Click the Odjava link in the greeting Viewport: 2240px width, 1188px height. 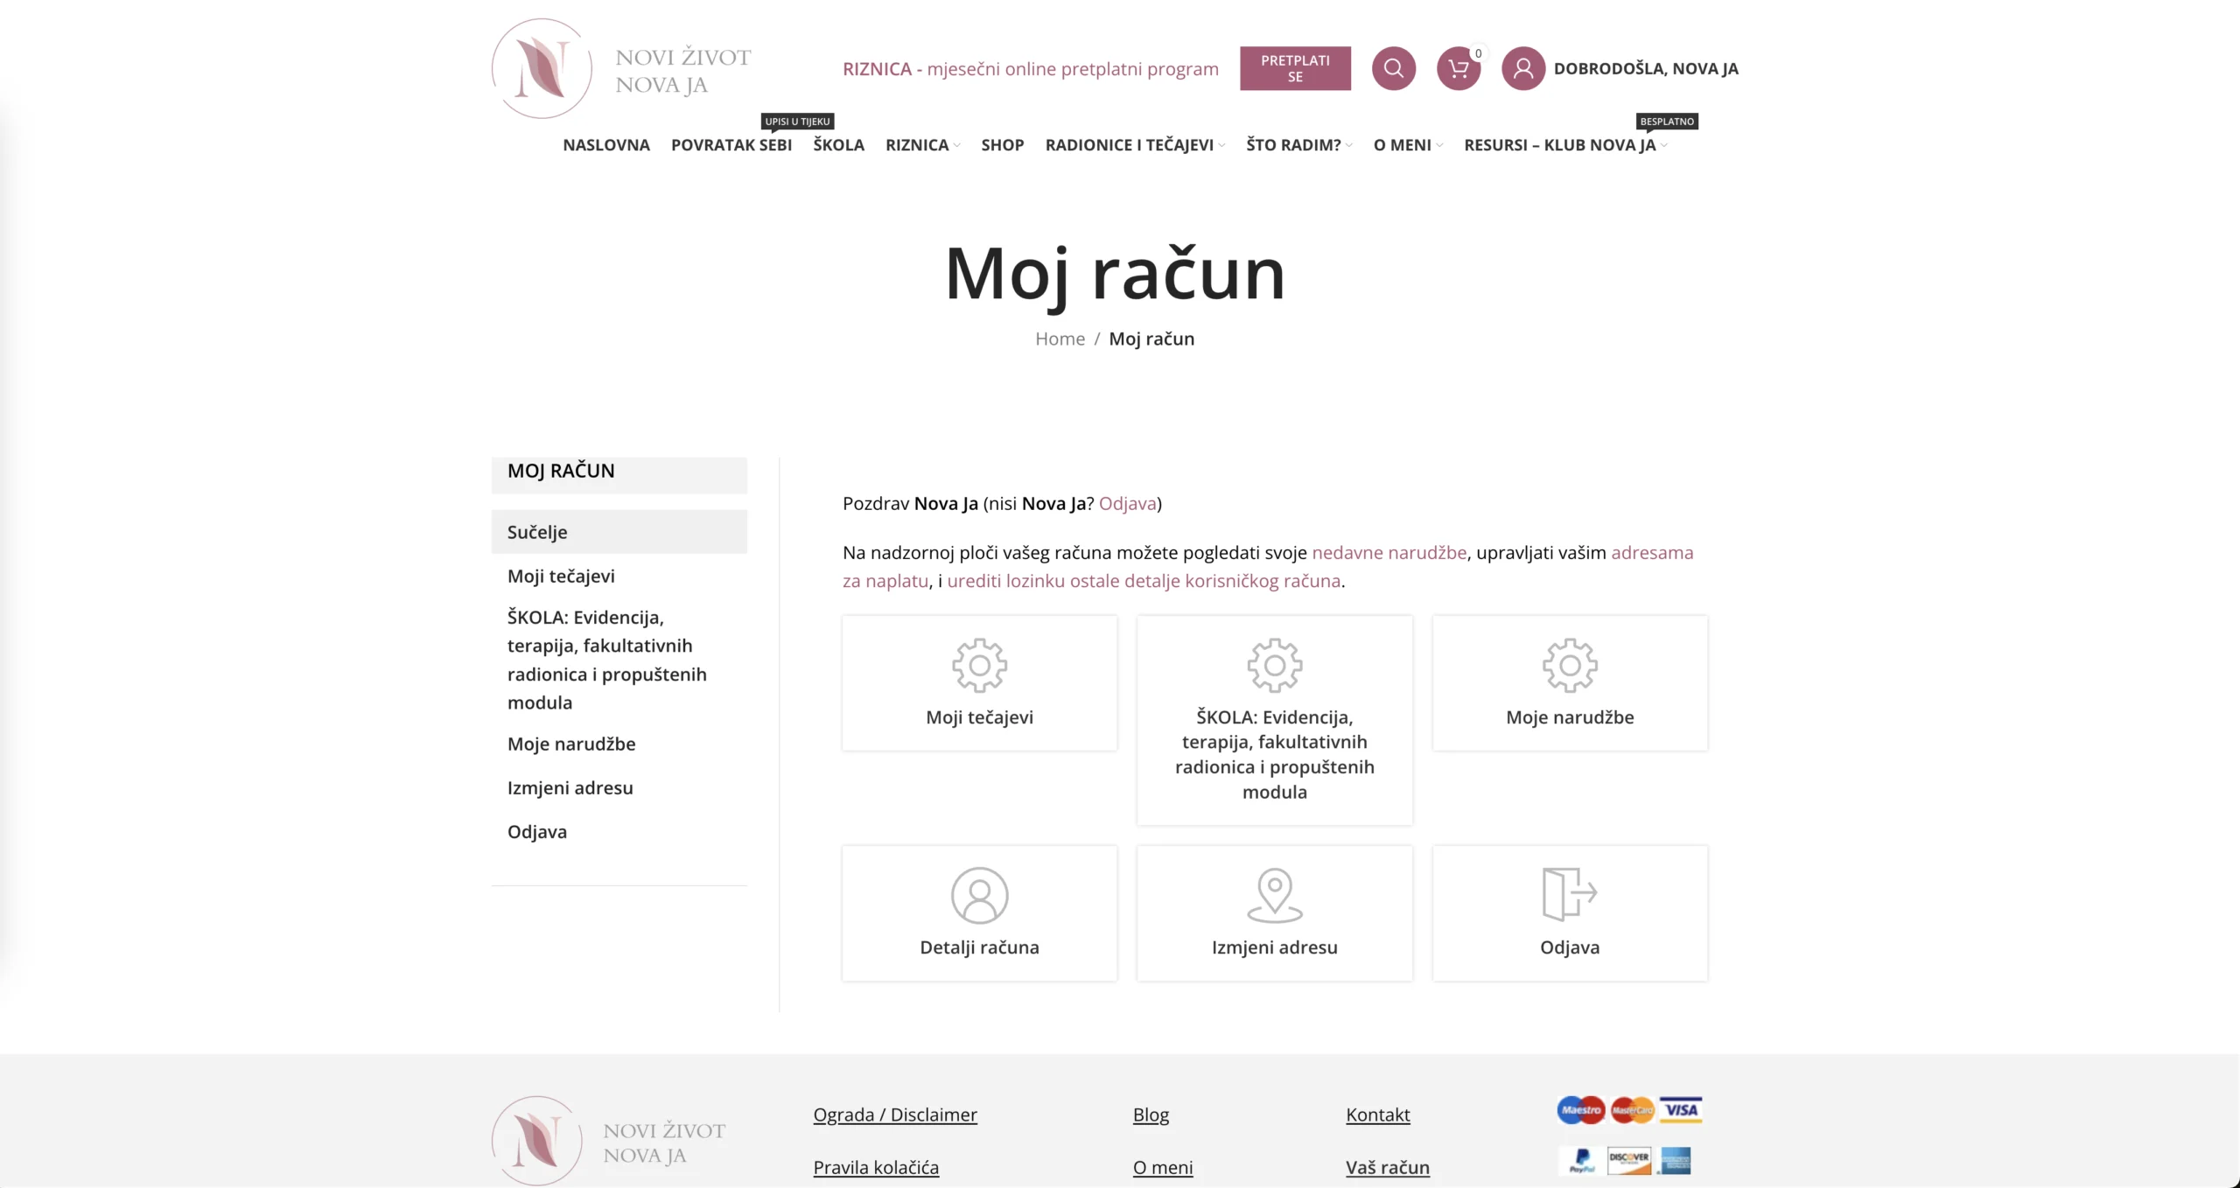pyautogui.click(x=1129, y=503)
